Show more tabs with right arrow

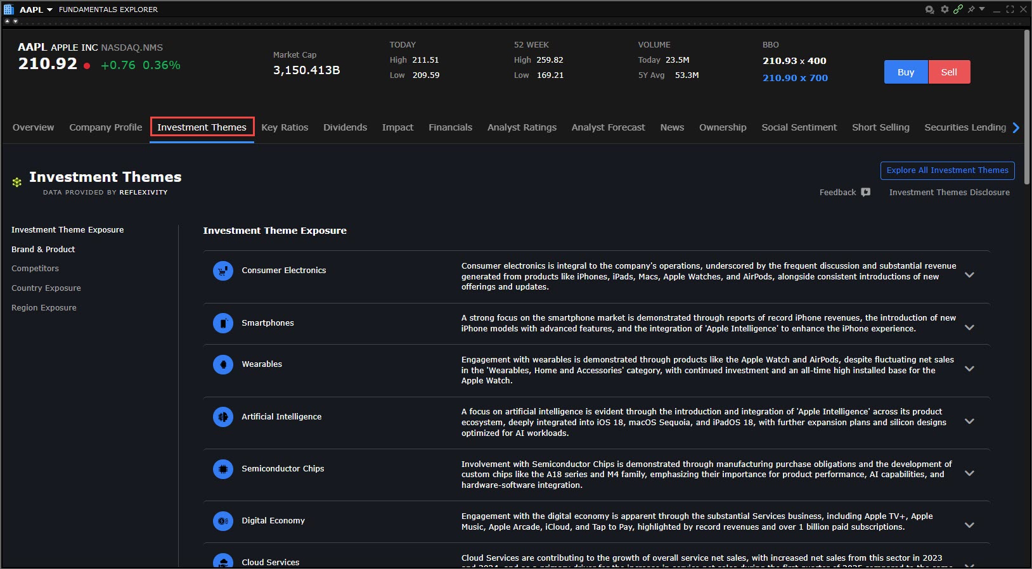(x=1016, y=127)
